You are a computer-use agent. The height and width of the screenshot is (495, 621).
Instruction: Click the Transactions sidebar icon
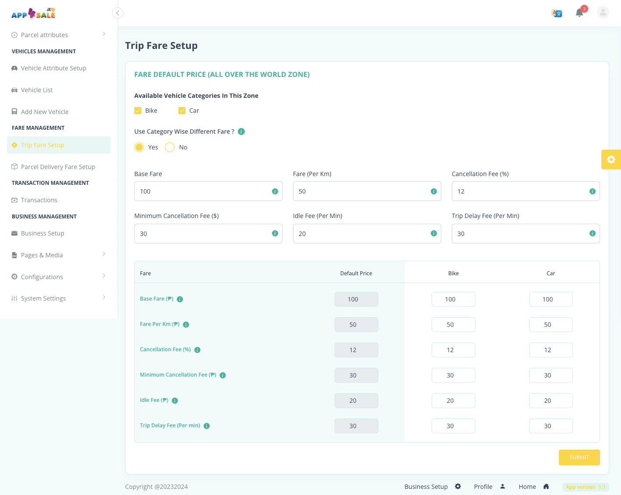tap(14, 200)
